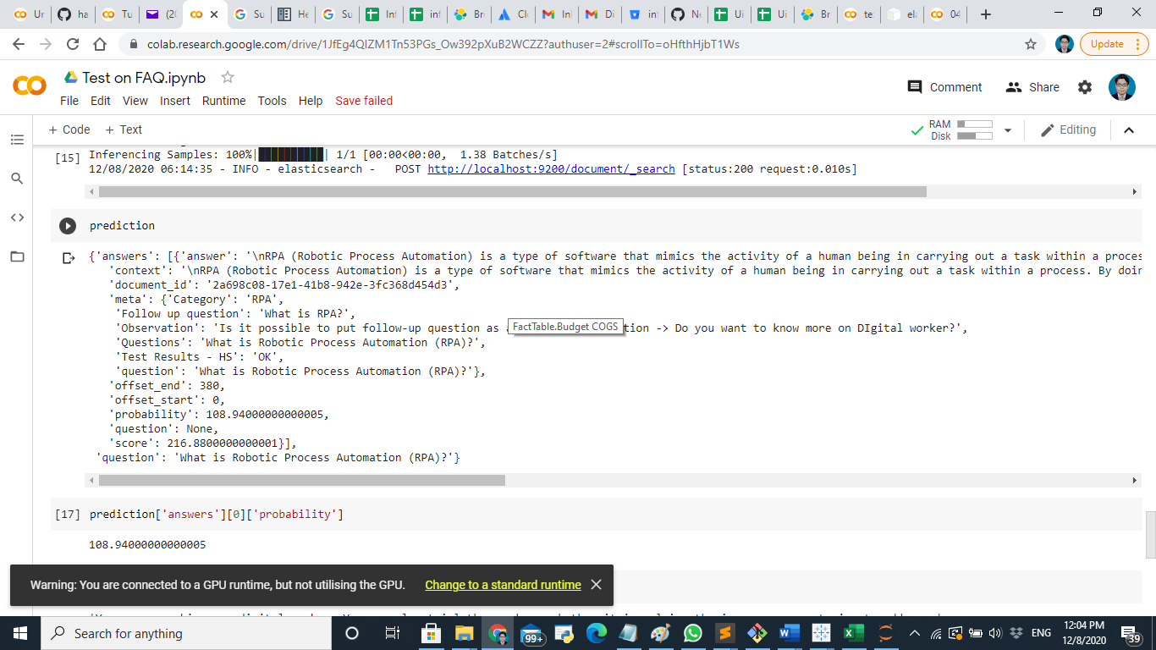Open the Colab search sidebar icon
Screen dimensions: 1156x650
point(17,179)
